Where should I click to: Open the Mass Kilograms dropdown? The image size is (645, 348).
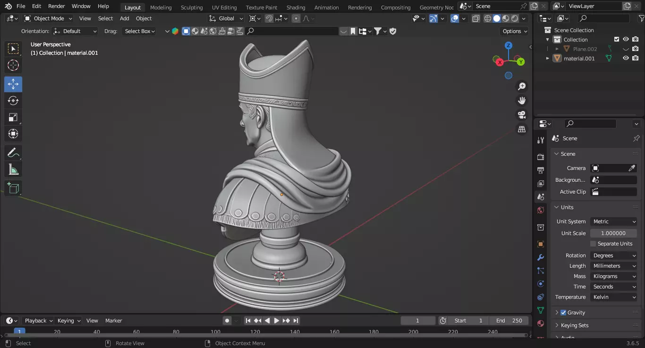coord(613,276)
